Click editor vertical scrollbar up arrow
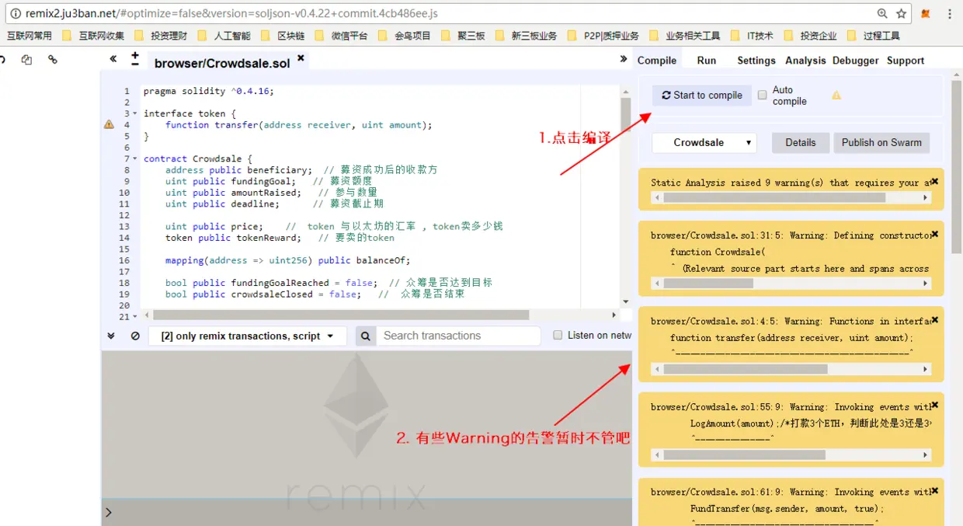This screenshot has height=526, width=963. click(625, 92)
